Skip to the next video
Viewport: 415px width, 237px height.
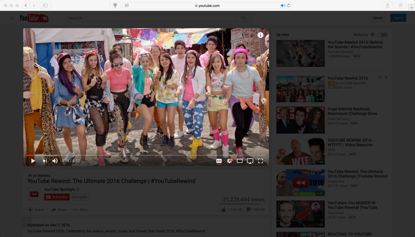45,161
